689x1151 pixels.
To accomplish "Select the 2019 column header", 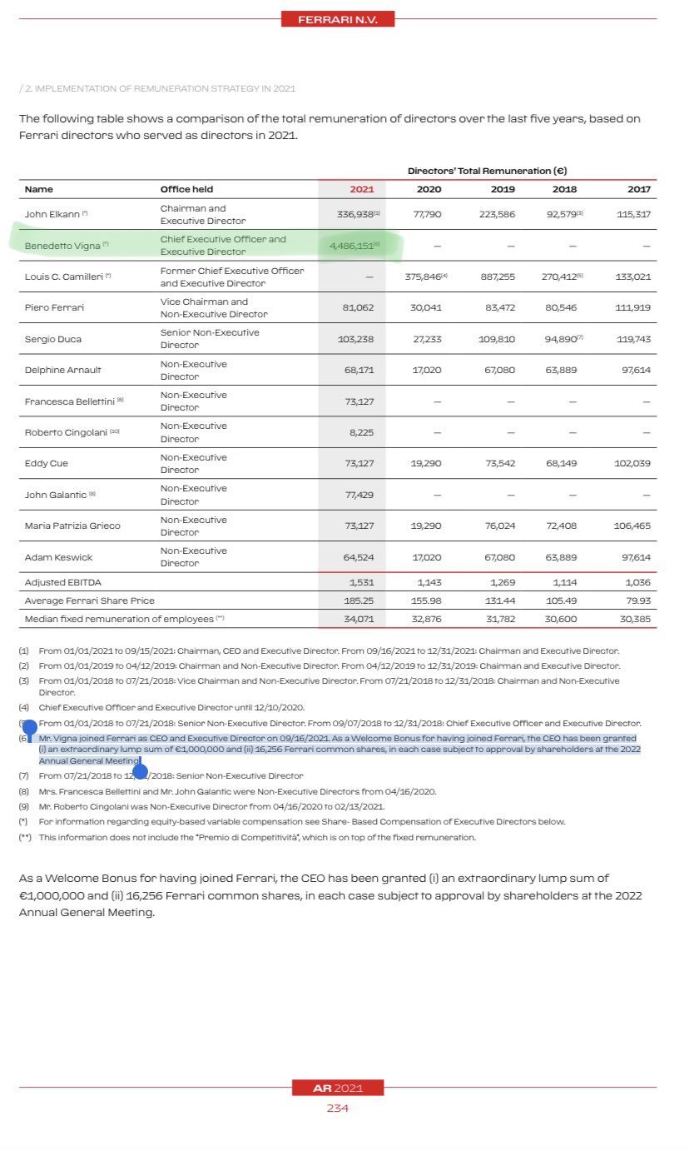I will click(x=503, y=189).
